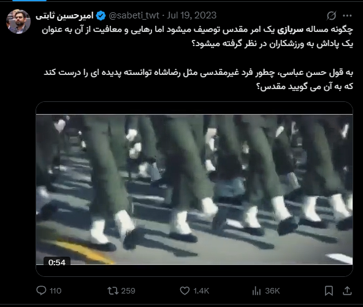The width and height of the screenshot is (363, 307).
Task: View analytics via the bar chart icon
Action: coord(256,291)
